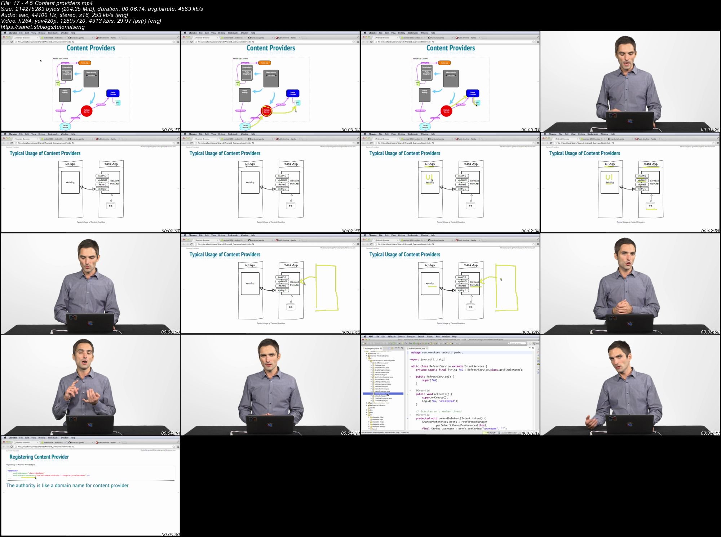Image resolution: width=721 pixels, height=537 pixels.
Task: Click Chrome hamburger menu in the 00:05:40 frame
Action: pyautogui.click(x=178, y=447)
